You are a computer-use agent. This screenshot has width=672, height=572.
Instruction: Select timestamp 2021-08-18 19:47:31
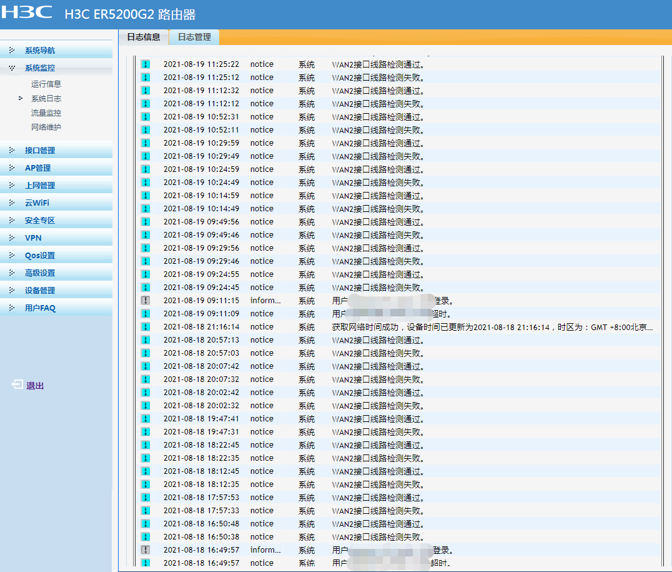pyautogui.click(x=202, y=432)
